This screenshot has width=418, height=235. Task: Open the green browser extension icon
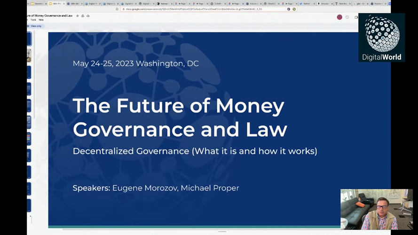pos(294,9)
